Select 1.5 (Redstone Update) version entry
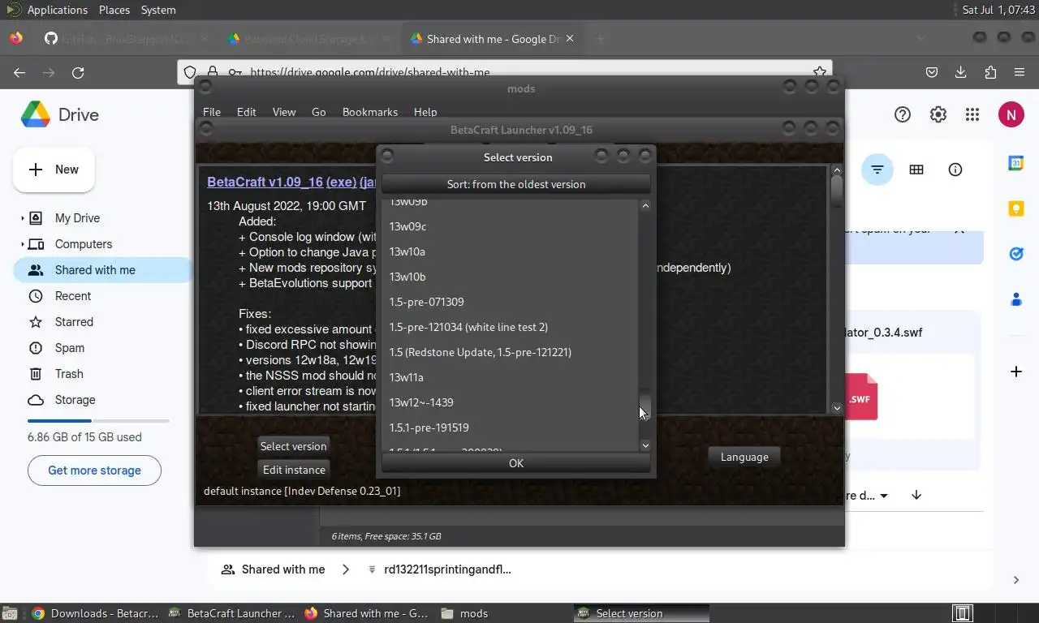Screen dimensions: 1039x623 coord(509,352)
